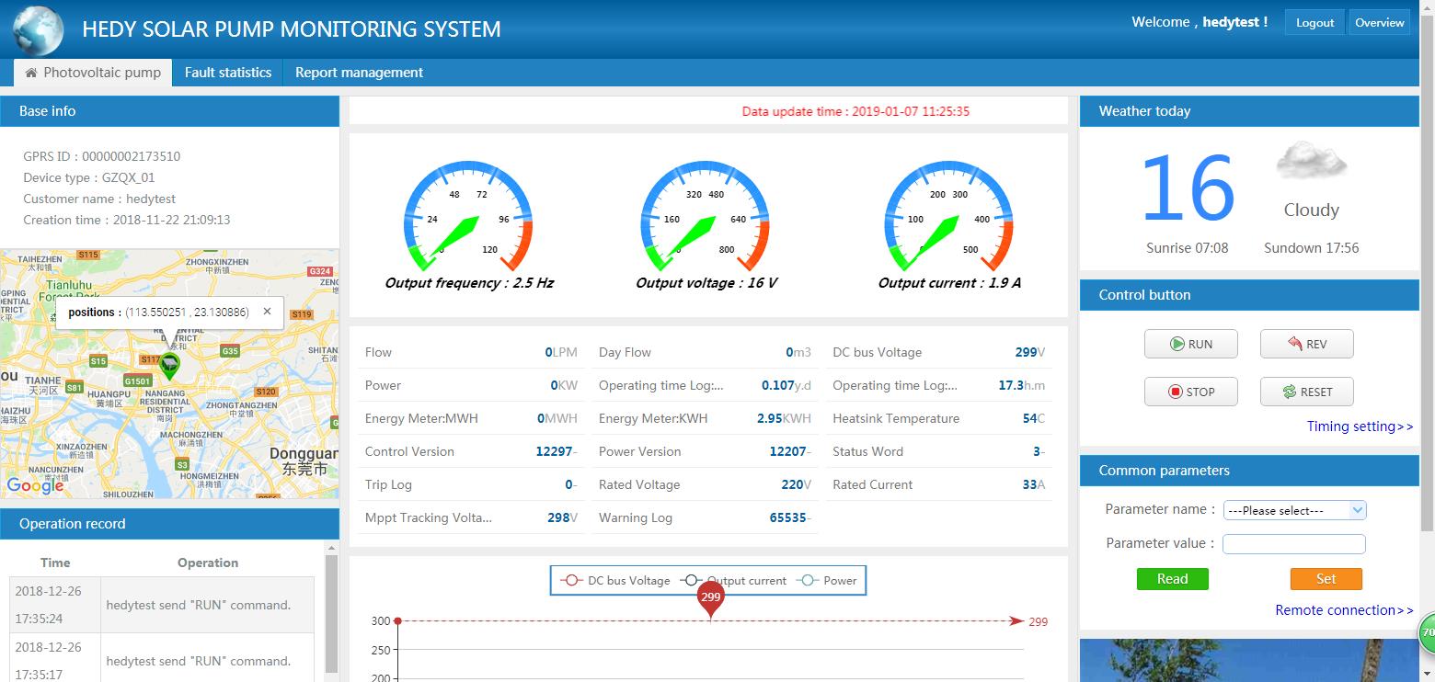Click the GPRS ID 00000002173510 text

pyautogui.click(x=102, y=156)
